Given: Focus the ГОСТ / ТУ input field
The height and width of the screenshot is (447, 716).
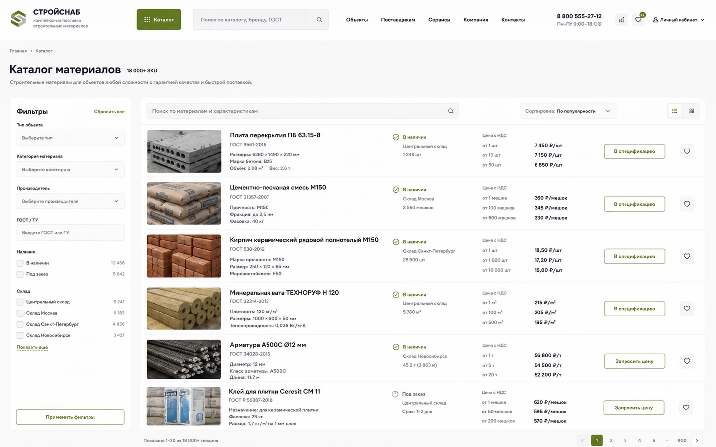Looking at the screenshot, I should 71,233.
